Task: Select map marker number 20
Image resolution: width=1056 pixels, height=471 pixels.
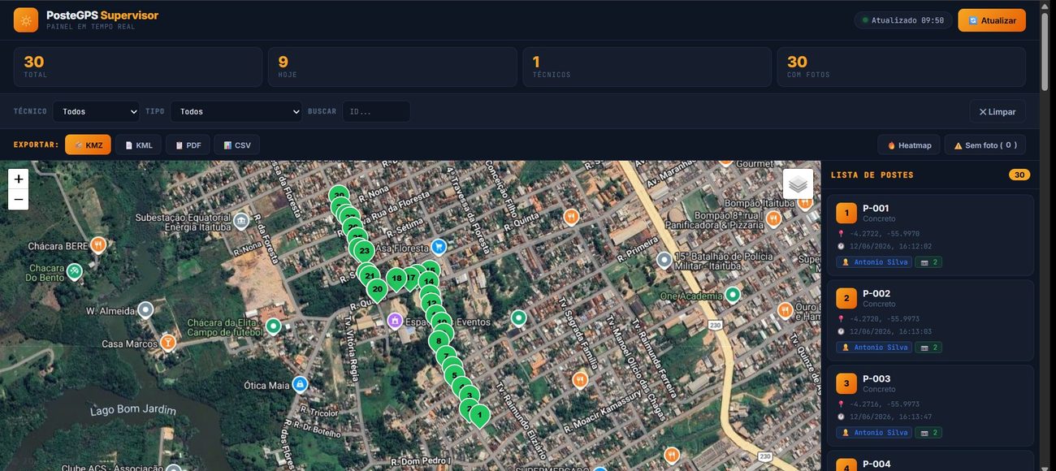Action: 377,288
